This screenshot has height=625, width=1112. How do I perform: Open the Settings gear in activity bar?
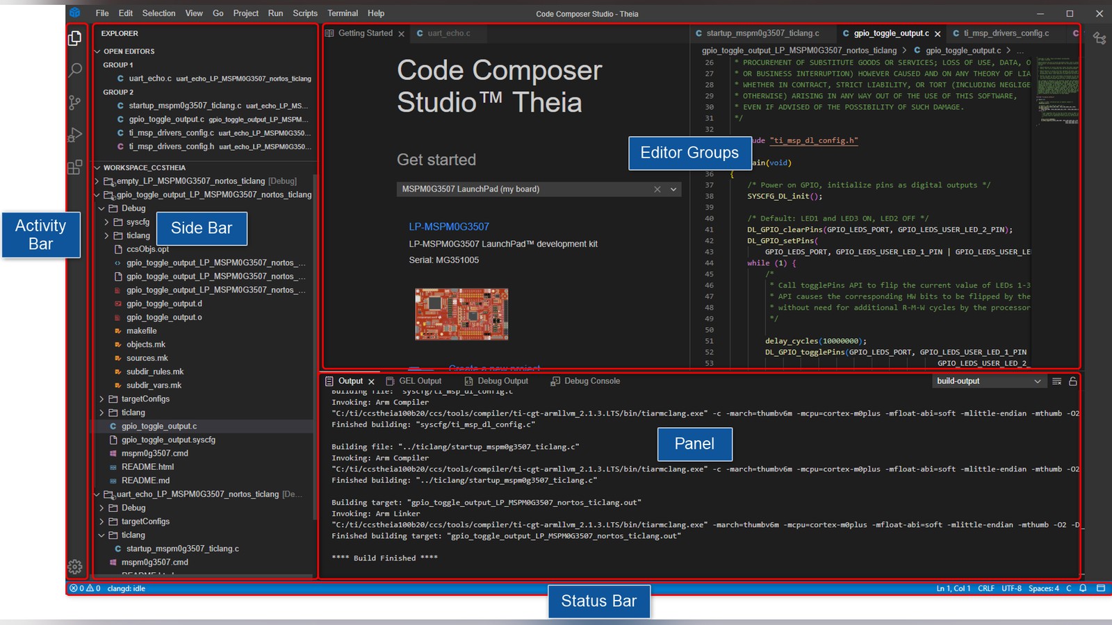pos(75,567)
